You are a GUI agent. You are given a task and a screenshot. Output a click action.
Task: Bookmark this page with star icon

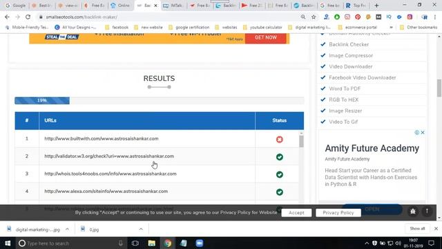[x=314, y=17]
